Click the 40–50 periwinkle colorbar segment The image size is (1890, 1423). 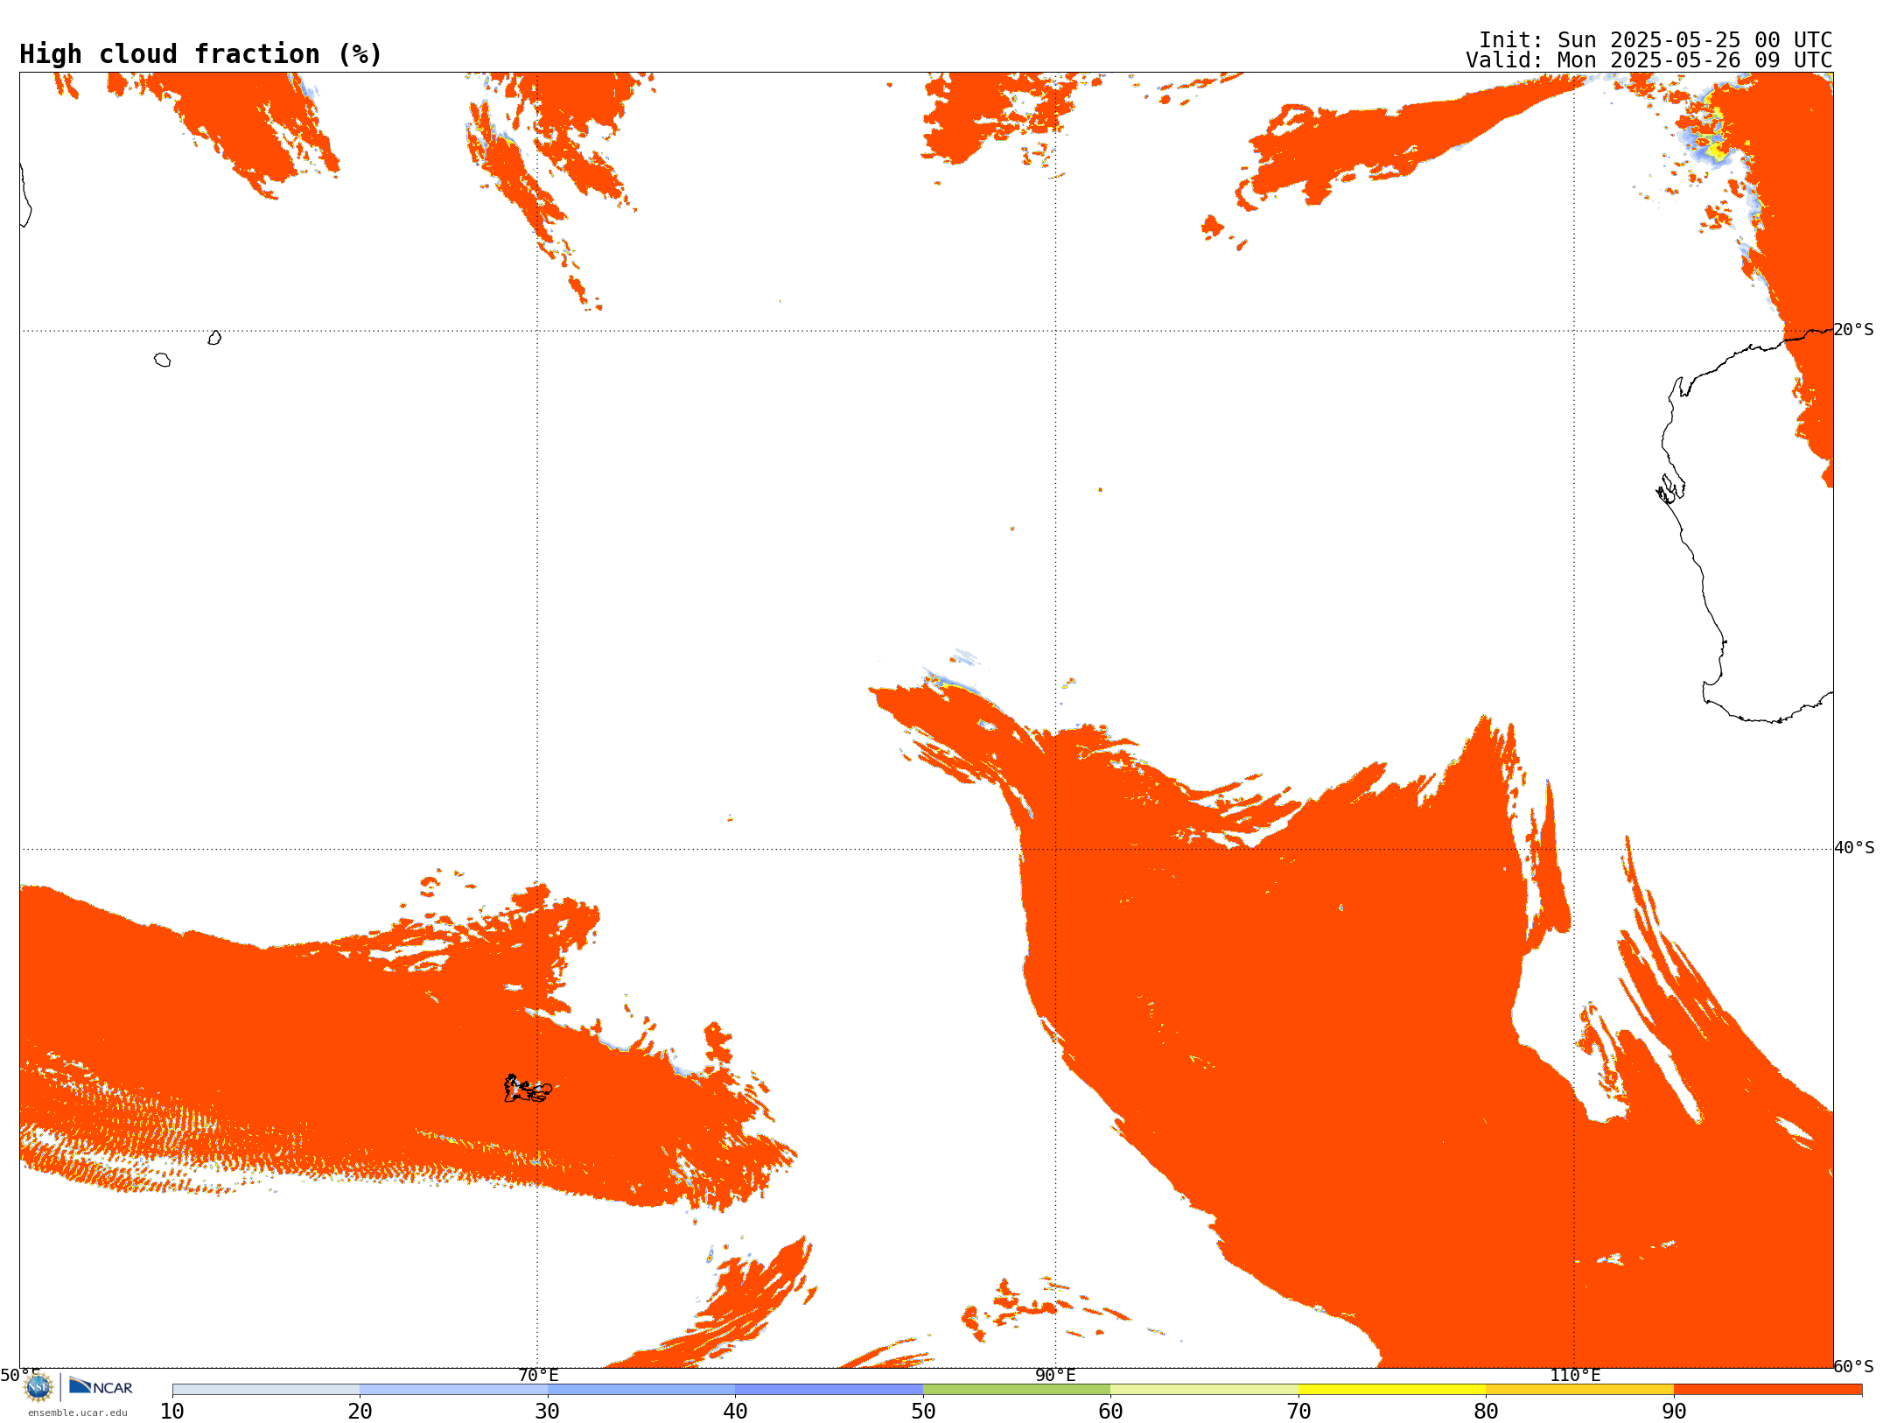coord(829,1390)
